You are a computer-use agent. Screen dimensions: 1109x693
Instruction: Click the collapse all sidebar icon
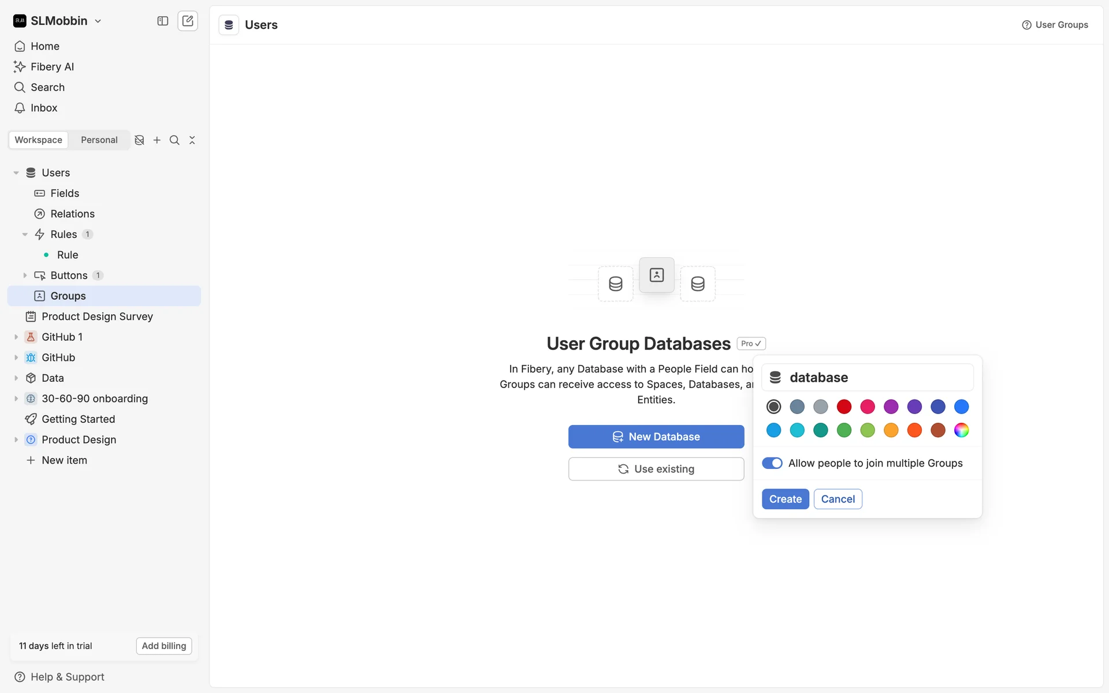pos(192,140)
